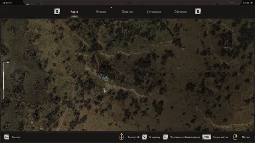This screenshot has height=143, width=255.
Task: Click the L key icon
Action: coord(165,137)
